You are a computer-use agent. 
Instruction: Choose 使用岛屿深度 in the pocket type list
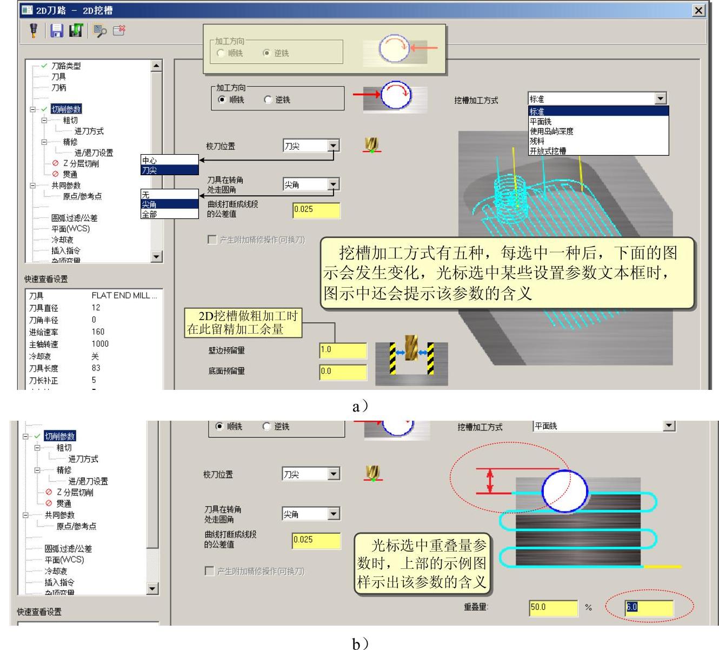tap(551, 131)
